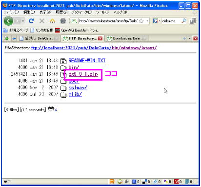Image resolution: width=201 pixels, height=187 pixels.
Task: Click the orange status bar icon
Action: (112, 182)
